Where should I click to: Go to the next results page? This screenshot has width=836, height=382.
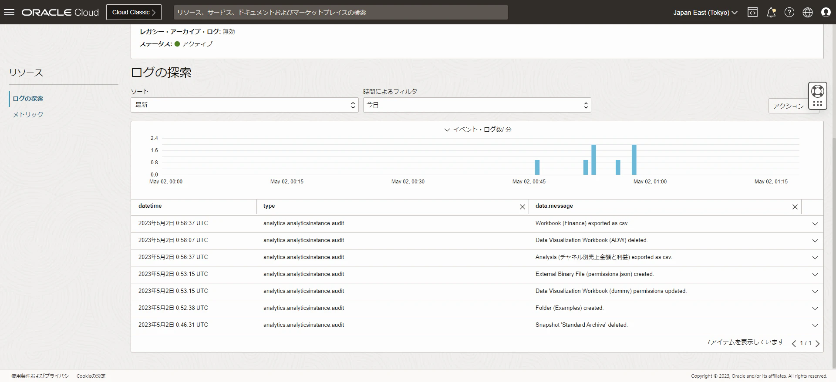(x=817, y=343)
